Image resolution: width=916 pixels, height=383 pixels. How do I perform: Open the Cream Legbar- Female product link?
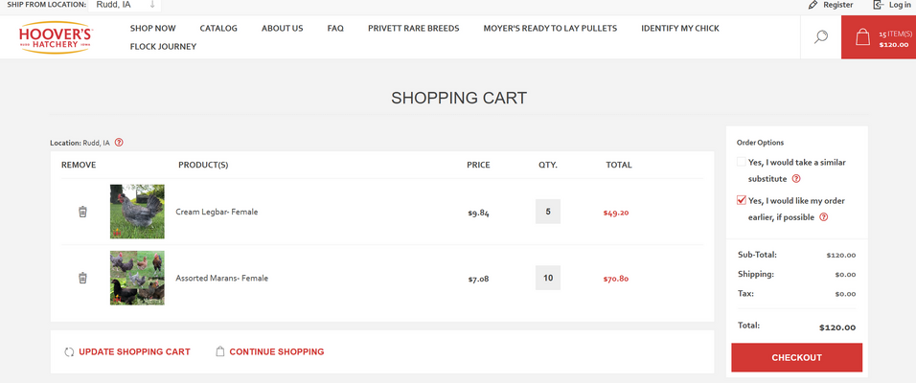click(217, 212)
